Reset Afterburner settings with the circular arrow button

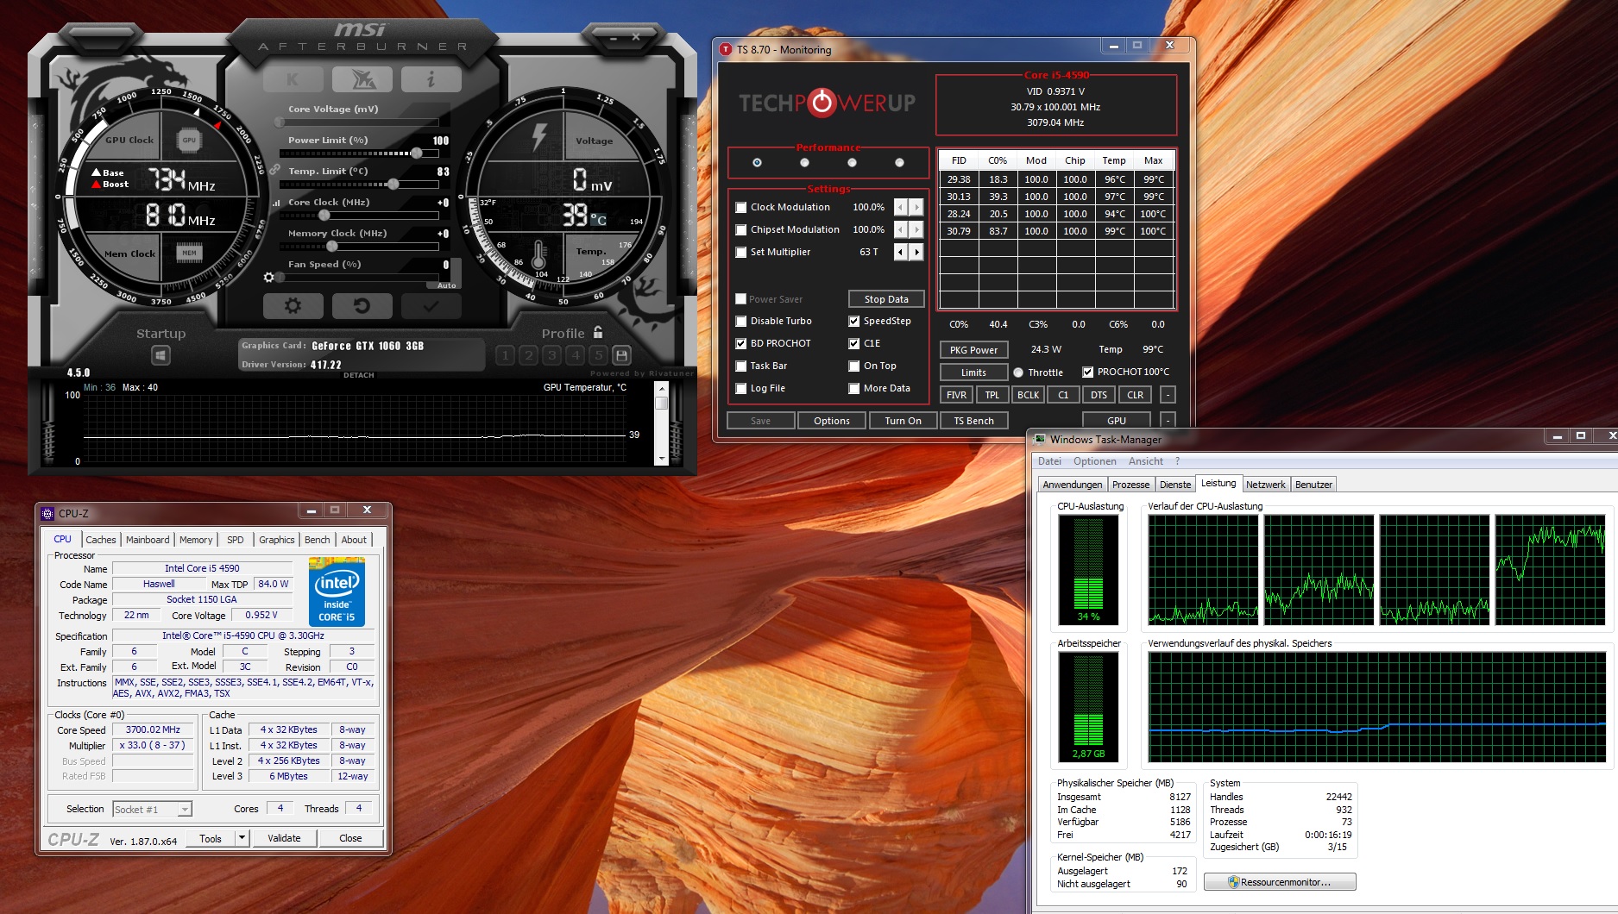[362, 305]
